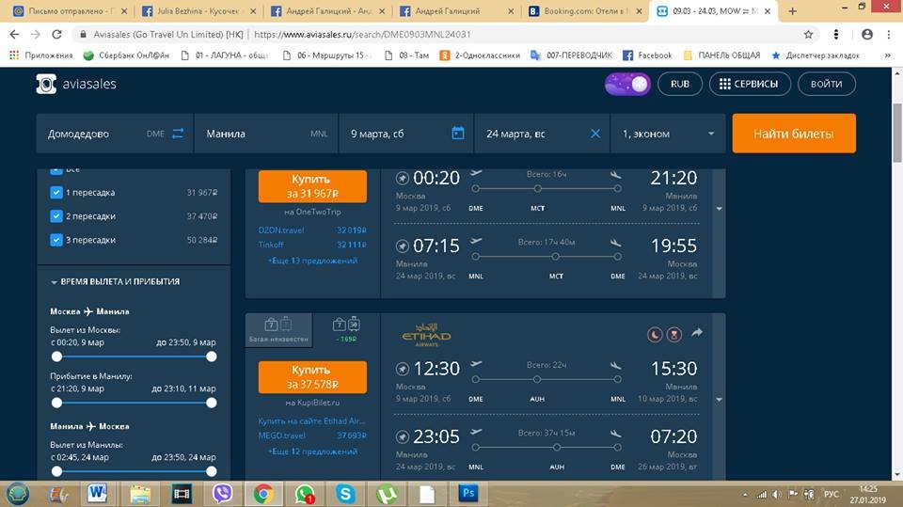Expand details of the Etihad ticket
Viewport: 903px width, 507px height.
(x=719, y=399)
